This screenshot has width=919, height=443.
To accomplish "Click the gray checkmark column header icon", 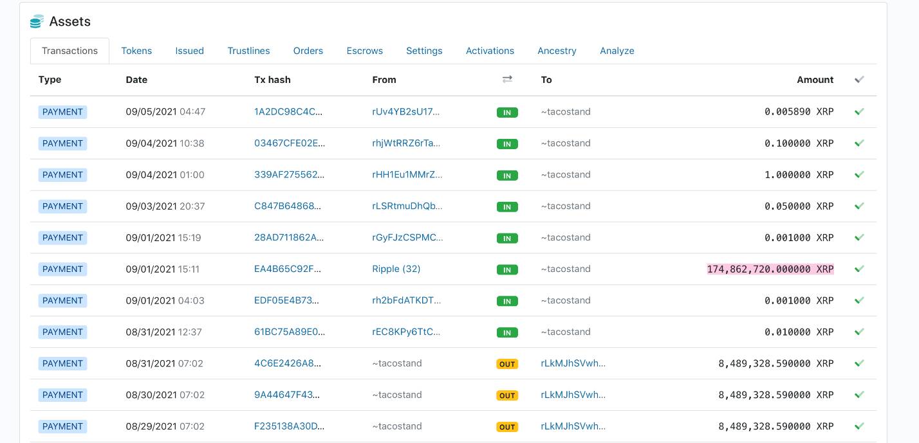I will (x=859, y=80).
